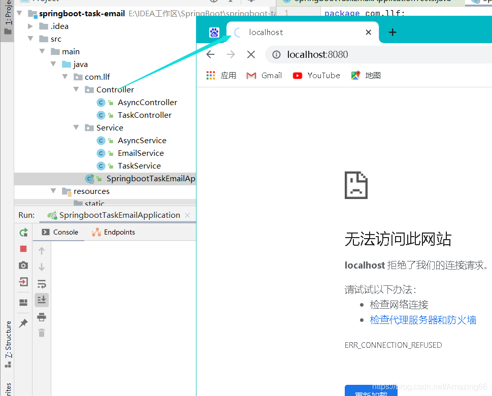Open Restore Layout icon in Run panel
The width and height of the screenshot is (492, 396).
[23, 302]
